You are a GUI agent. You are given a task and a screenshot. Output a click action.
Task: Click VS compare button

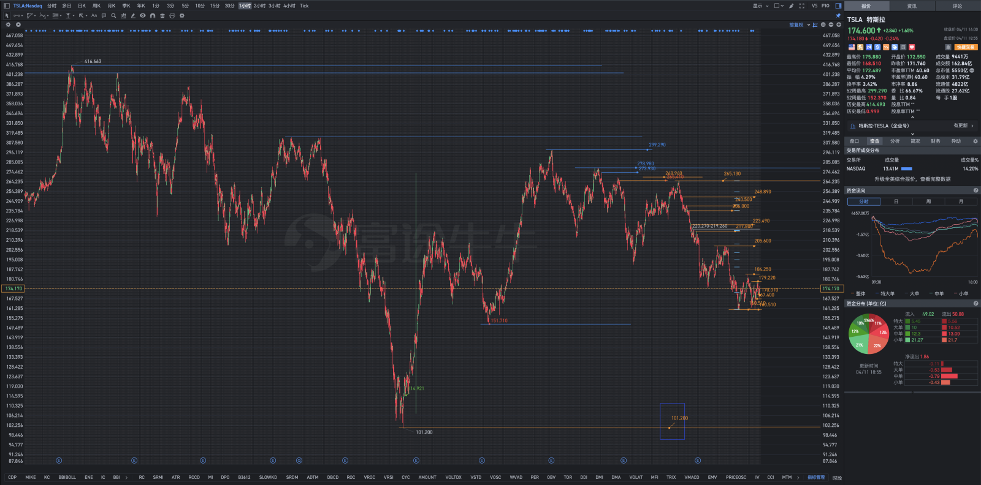pos(814,6)
